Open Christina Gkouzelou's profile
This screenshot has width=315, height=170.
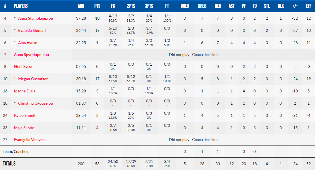tap(35, 103)
